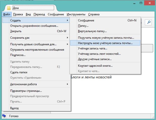Select Учётная запись лент новостей
This screenshot has width=156, height=120.
(x=99, y=54)
